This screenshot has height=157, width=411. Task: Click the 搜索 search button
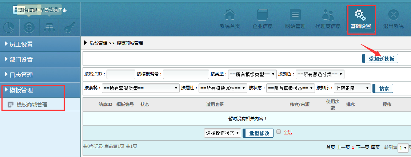(x=383, y=88)
